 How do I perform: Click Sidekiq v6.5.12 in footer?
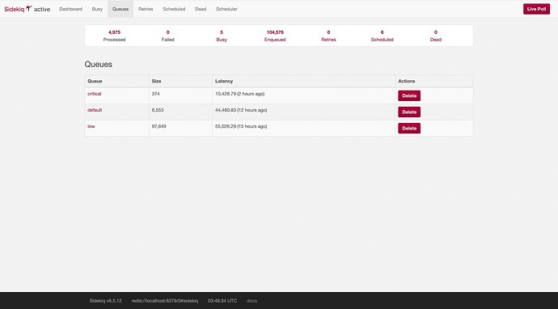(x=105, y=301)
